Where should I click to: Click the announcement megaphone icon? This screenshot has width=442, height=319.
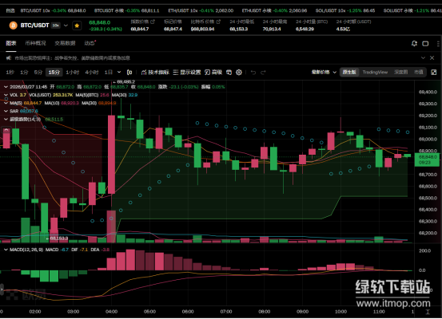[9, 58]
